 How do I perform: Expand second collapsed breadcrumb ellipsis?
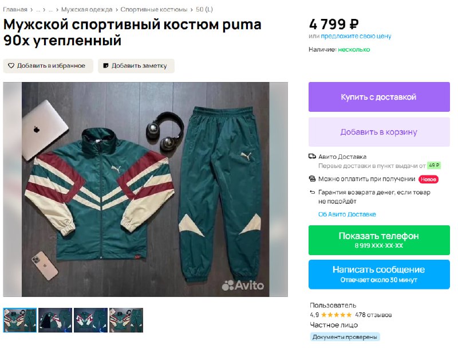51,10
